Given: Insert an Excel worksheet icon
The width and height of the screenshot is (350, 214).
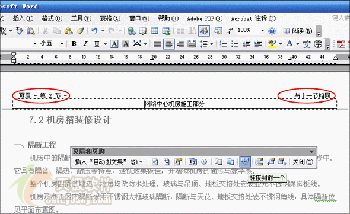Looking at the screenshot, I should coord(166,31).
